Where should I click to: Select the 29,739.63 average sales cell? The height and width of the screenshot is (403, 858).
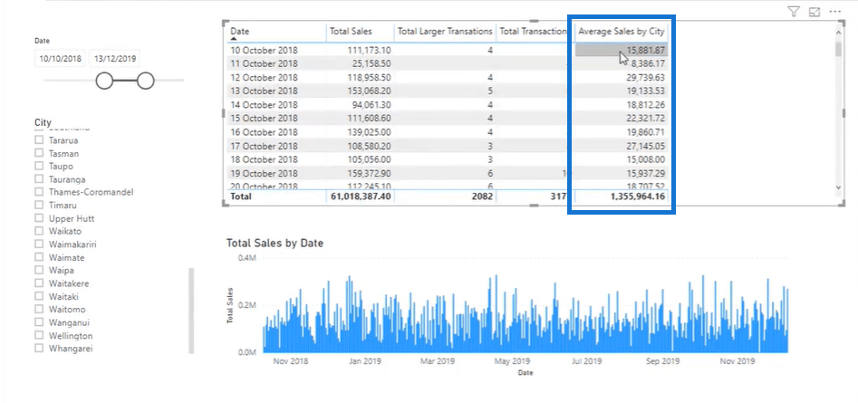click(646, 78)
